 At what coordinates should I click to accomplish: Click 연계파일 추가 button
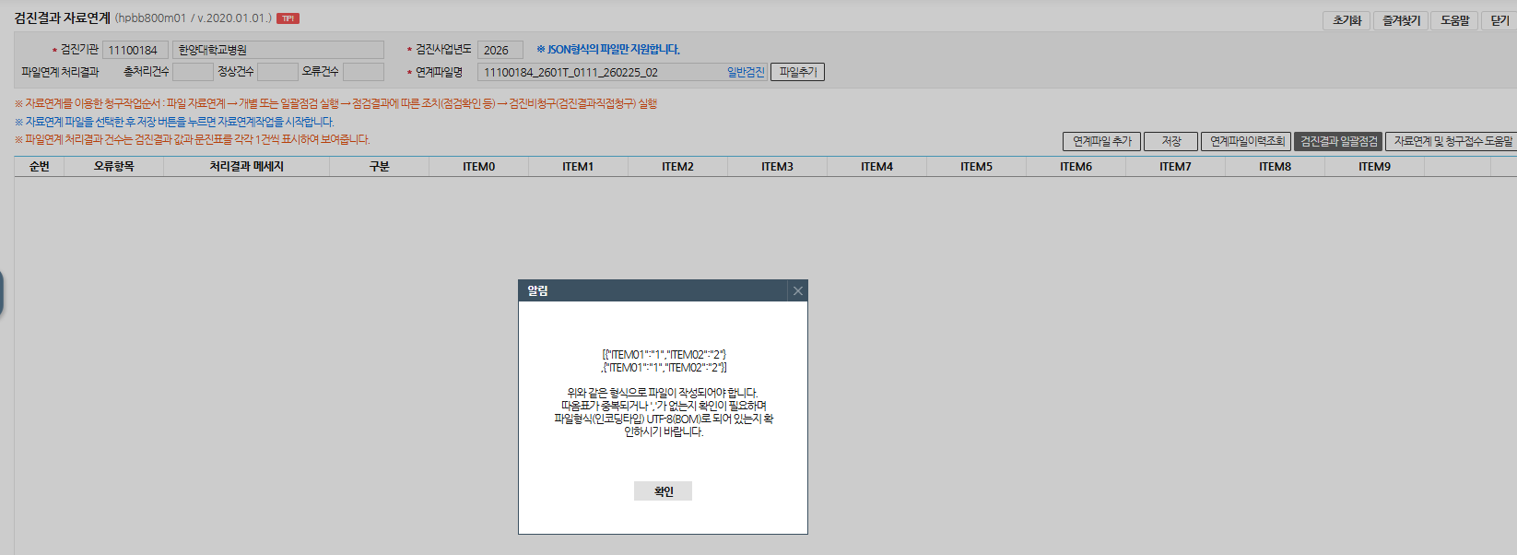(x=1101, y=141)
